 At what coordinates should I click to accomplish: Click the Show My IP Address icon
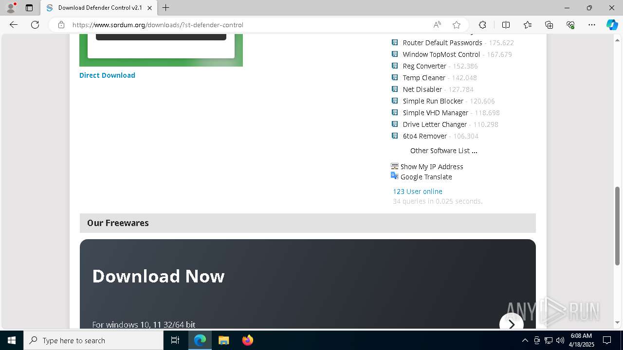coord(395,166)
